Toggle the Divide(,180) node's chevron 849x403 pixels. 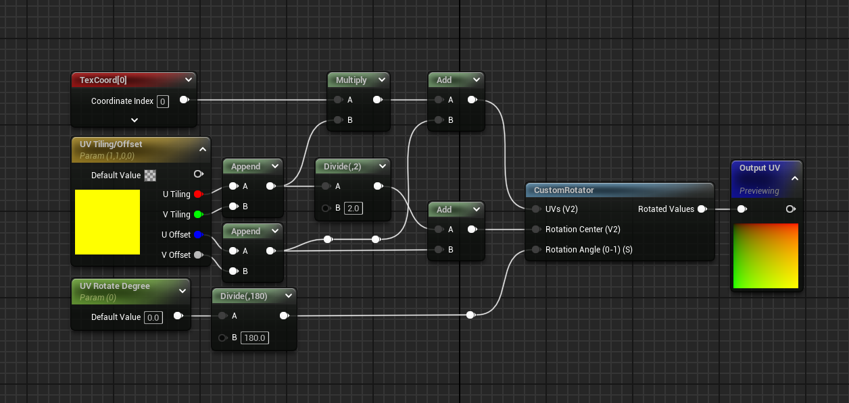tap(288, 296)
